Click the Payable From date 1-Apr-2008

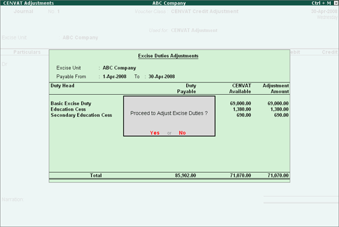click(x=115, y=77)
